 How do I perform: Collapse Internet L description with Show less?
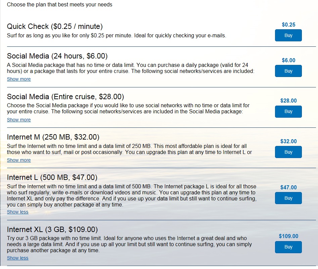pos(18,212)
